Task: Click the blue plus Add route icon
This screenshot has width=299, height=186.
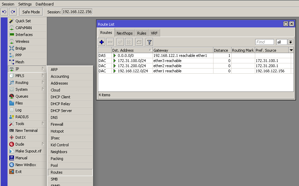Action: 102,42
